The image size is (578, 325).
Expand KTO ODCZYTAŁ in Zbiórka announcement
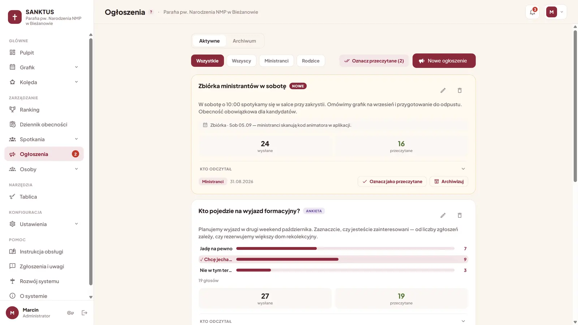click(x=333, y=169)
